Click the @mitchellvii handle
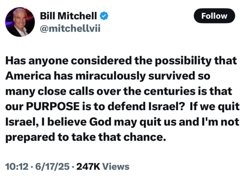Viewport: 242px width, 176px height. (x=70, y=28)
